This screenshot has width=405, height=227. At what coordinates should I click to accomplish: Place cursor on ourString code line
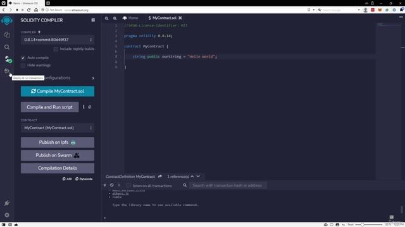(175, 57)
